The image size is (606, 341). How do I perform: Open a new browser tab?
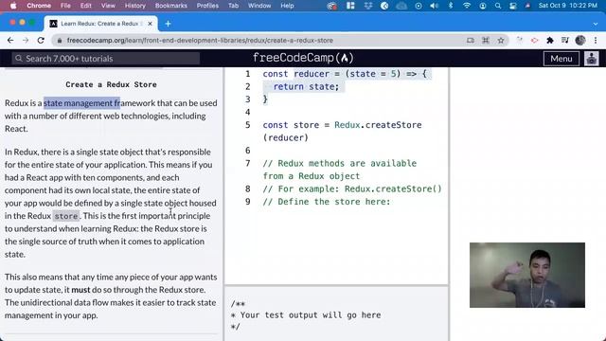pos(168,24)
